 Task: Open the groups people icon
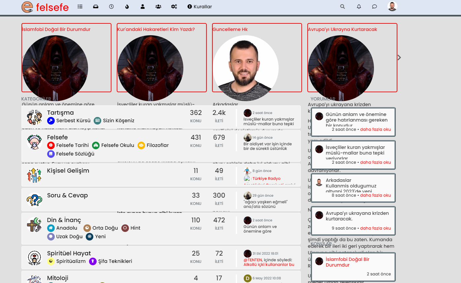click(158, 7)
